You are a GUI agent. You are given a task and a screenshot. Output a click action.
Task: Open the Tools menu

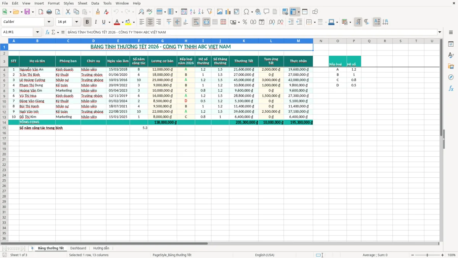click(x=107, y=3)
